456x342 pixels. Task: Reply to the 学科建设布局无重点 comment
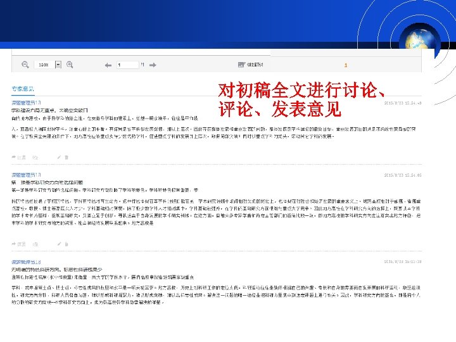(18, 157)
